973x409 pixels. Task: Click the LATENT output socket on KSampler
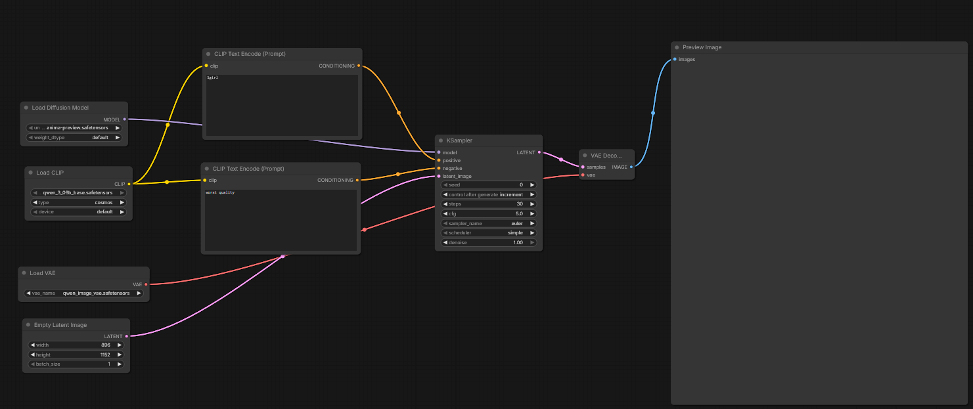click(539, 152)
